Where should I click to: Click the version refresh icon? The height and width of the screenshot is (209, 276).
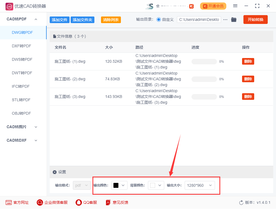tap(241, 202)
